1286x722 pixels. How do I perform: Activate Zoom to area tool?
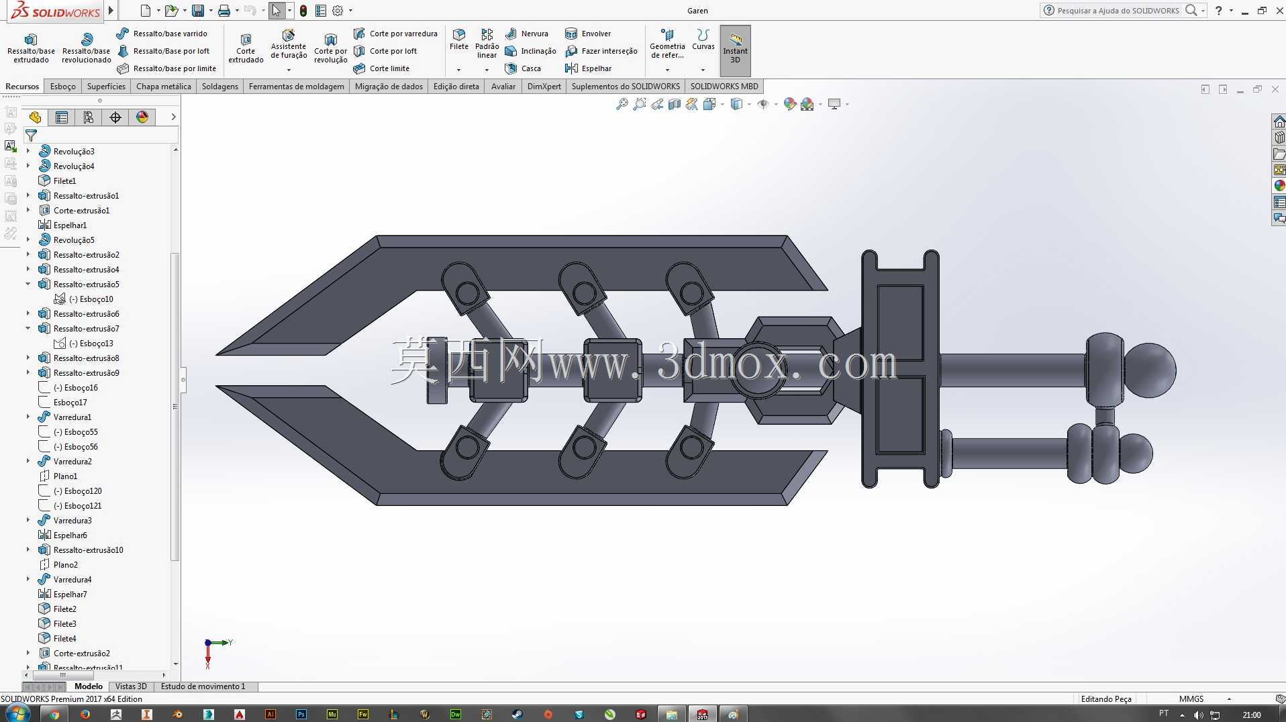pos(640,104)
